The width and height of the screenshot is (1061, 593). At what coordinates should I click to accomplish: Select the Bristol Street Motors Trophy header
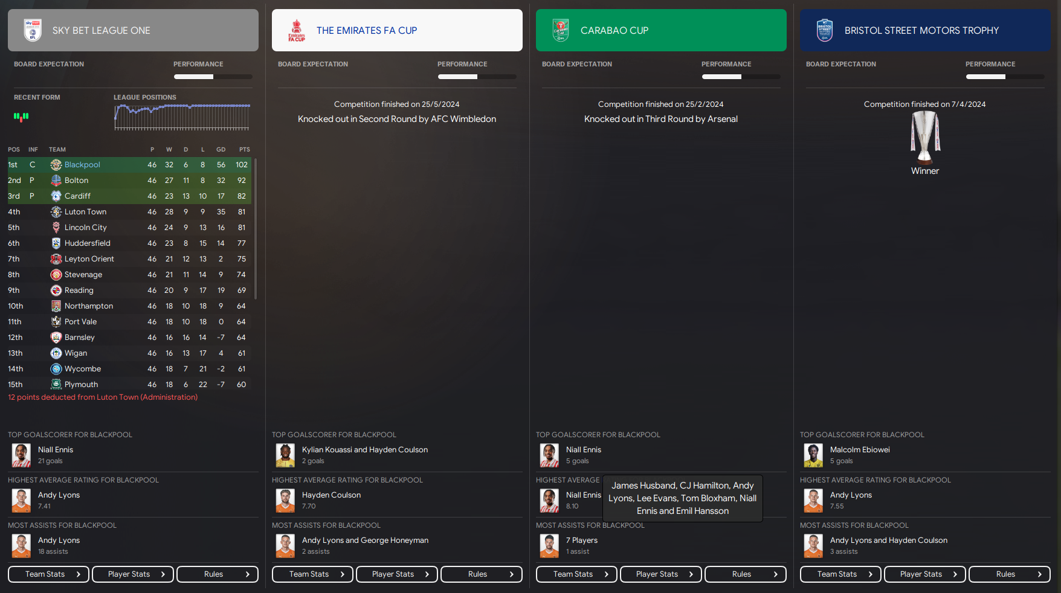pos(925,30)
